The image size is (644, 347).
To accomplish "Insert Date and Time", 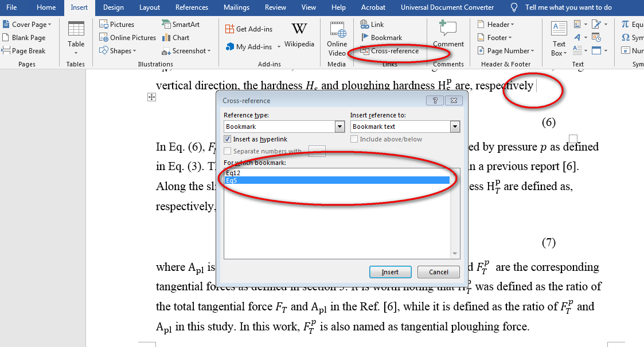I will point(596,38).
